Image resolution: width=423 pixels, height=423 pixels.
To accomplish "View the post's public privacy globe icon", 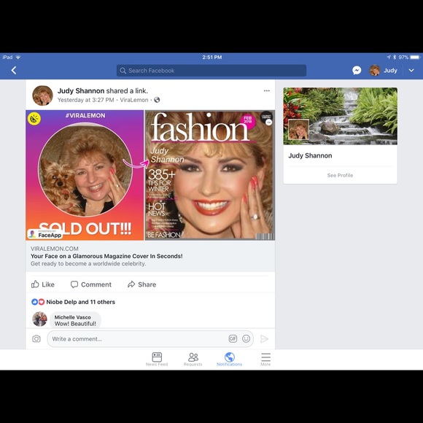I will click(157, 100).
